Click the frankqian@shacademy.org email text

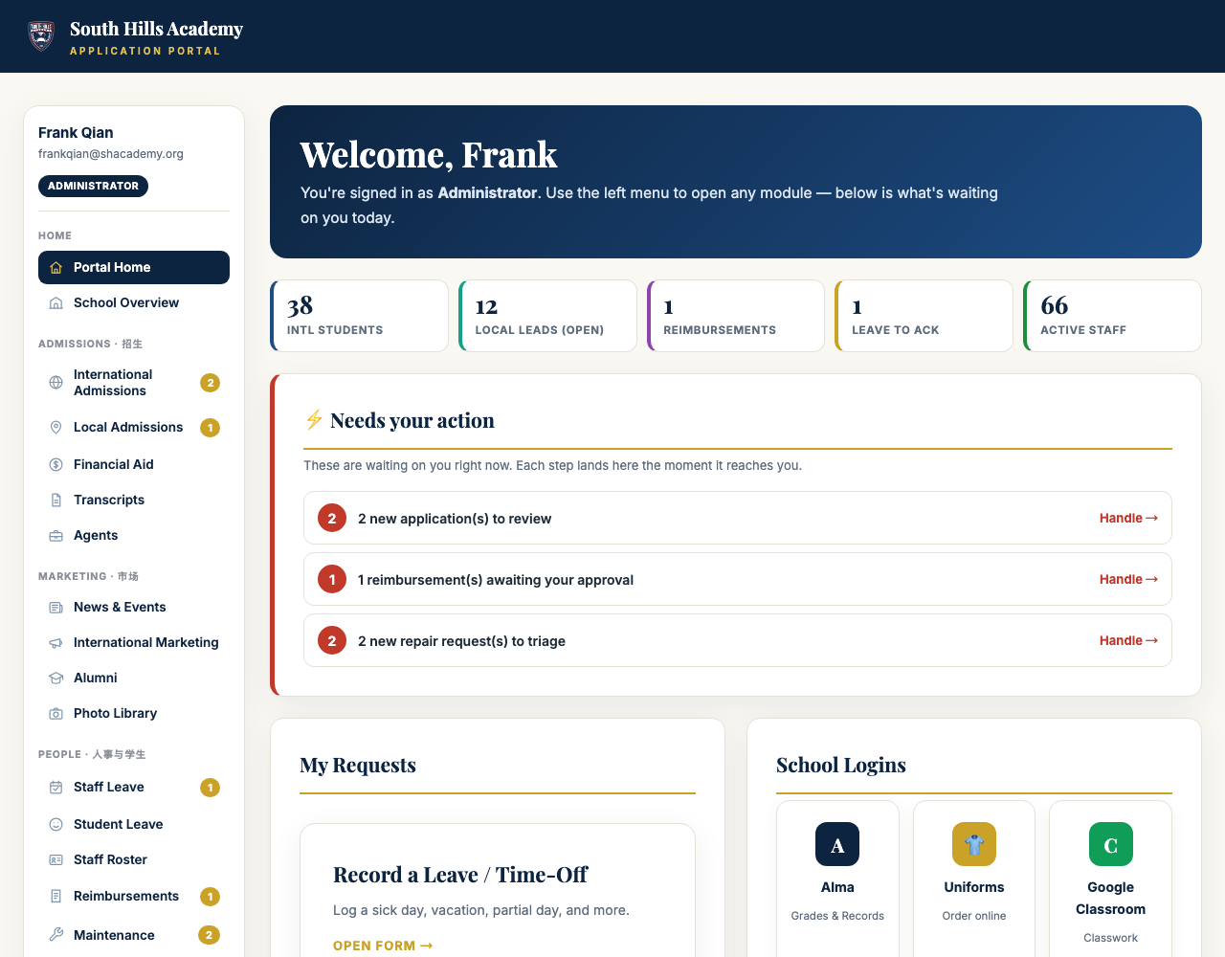pos(111,154)
